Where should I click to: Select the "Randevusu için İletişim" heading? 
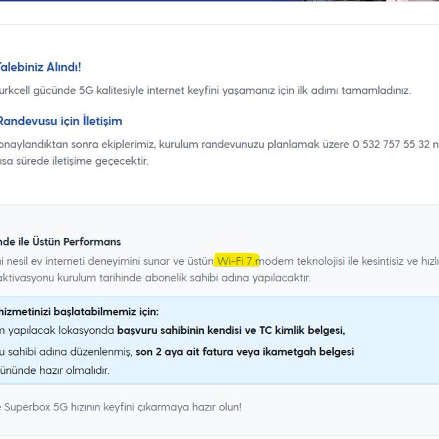coord(60,121)
